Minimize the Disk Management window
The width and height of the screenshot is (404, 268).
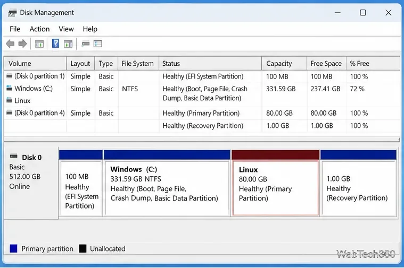click(337, 13)
